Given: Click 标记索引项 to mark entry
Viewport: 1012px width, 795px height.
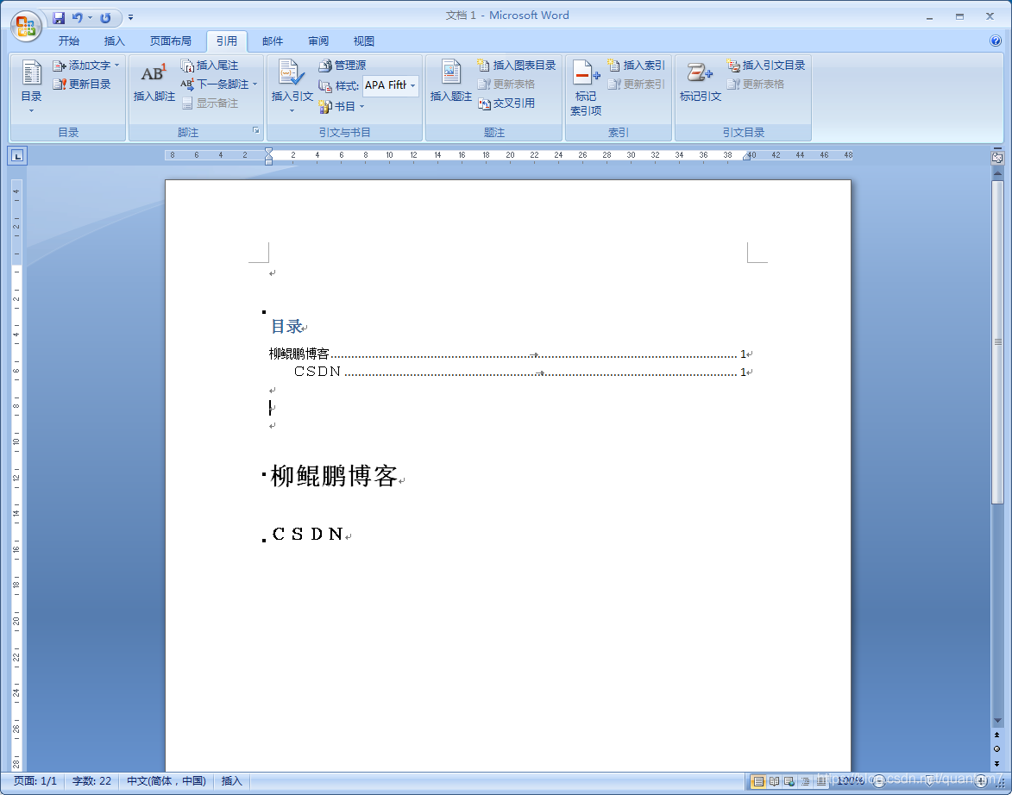Looking at the screenshot, I should coord(586,87).
